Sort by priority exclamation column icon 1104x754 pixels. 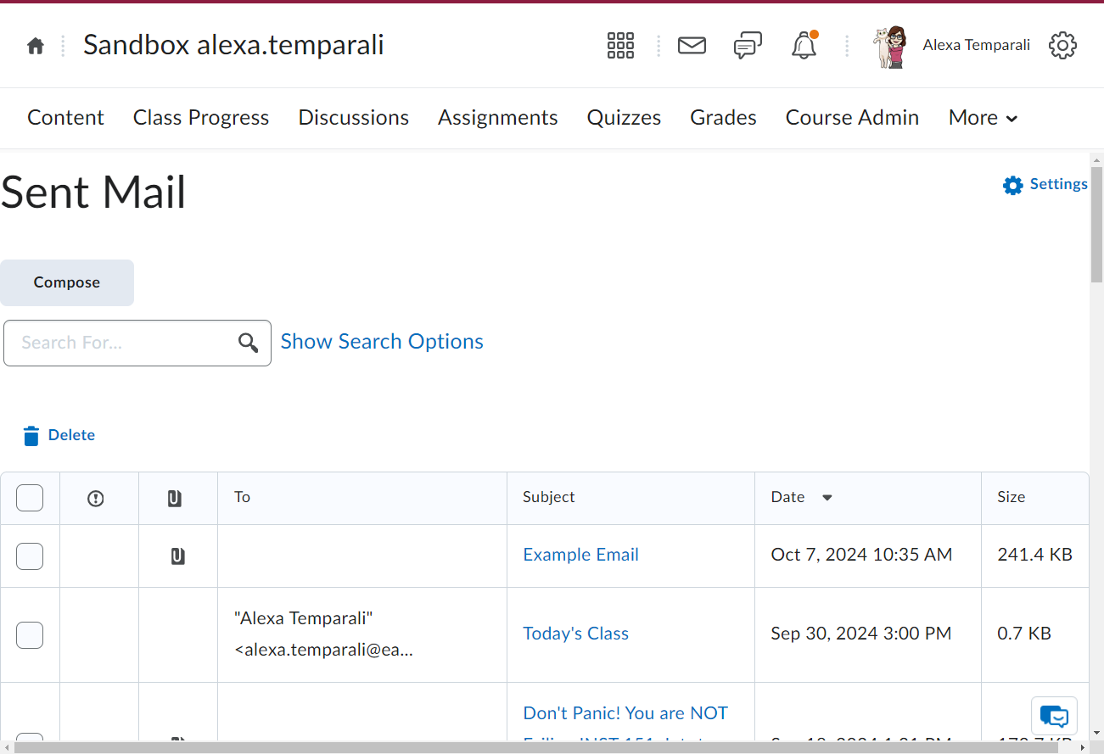[x=96, y=499]
